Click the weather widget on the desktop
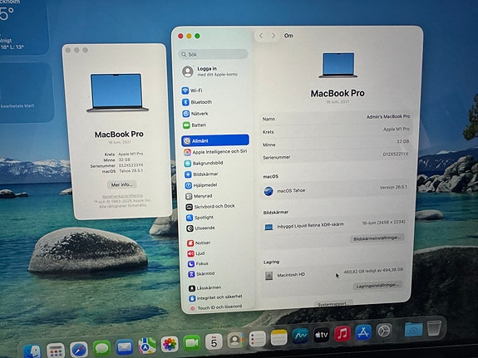This screenshot has width=478, height=358. click(x=23, y=27)
